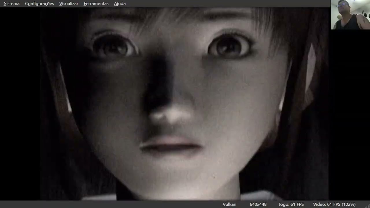Click the Vídeo: 61 FPS (102%) status text
The image size is (370, 208).
(x=334, y=204)
